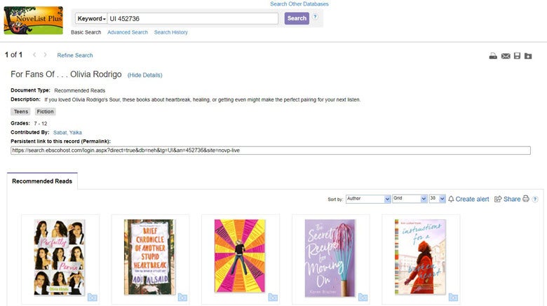This screenshot has width=547, height=306.
Task: Click the 'Recommended Reads' document type value
Action: [x=80, y=90]
